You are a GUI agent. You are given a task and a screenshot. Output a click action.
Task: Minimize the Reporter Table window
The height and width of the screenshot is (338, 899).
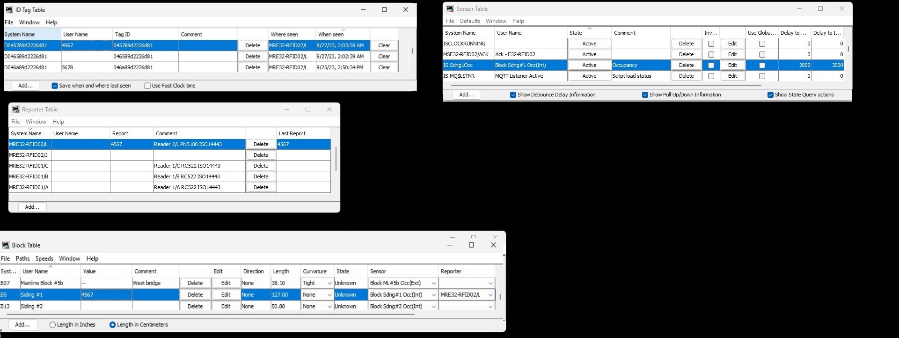(x=287, y=110)
